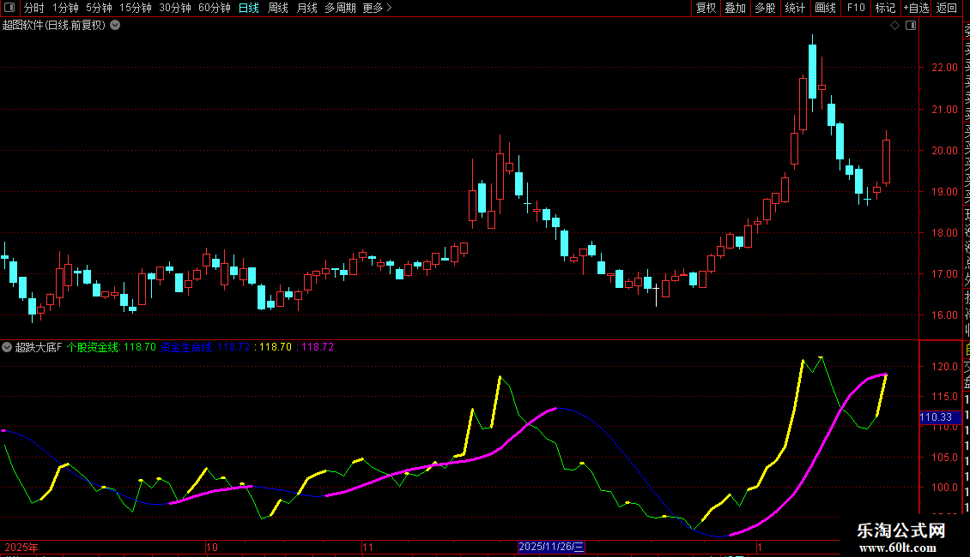The height and width of the screenshot is (557, 970).
Task: Expand the 超跌大底F indicator dropdown circle
Action: 7,347
